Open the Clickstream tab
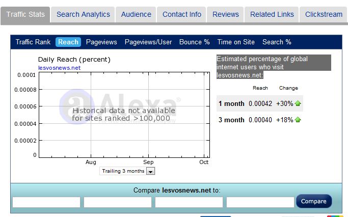 [x=324, y=14]
